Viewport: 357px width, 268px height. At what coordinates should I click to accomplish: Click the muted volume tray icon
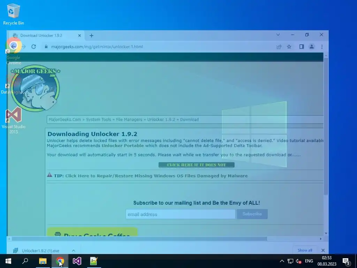coord(298,261)
